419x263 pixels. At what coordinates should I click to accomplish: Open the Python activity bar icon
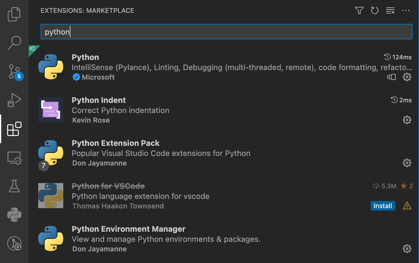point(14,215)
